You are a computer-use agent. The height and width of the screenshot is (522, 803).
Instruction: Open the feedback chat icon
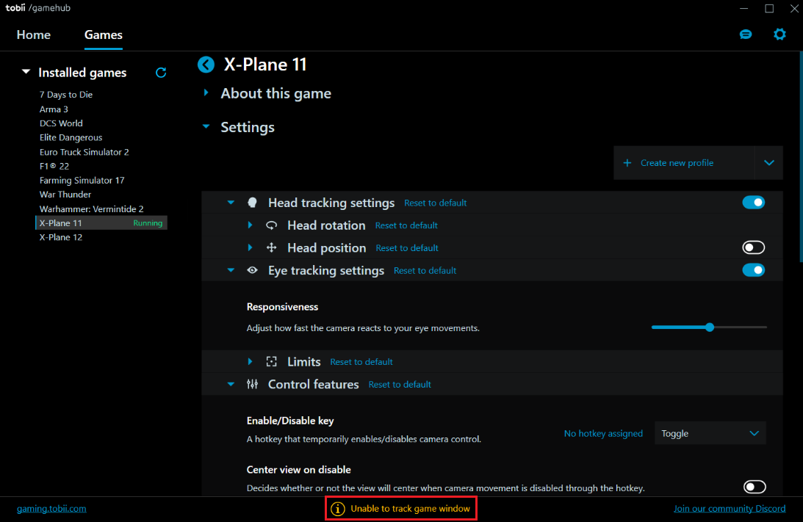click(746, 35)
